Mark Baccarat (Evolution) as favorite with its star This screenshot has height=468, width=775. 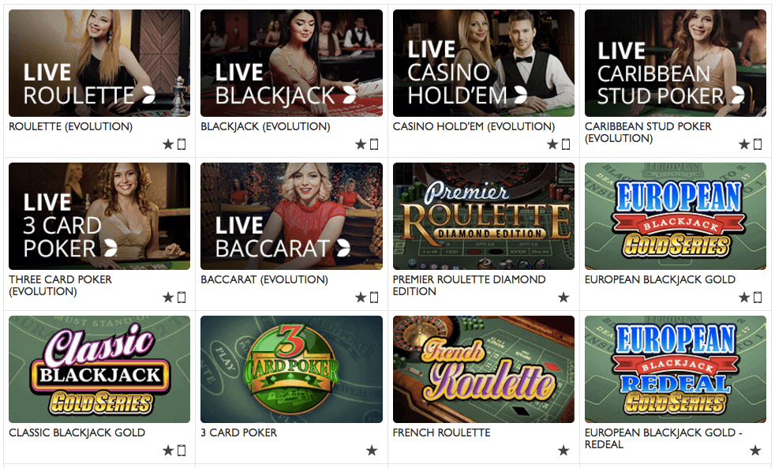(x=361, y=298)
